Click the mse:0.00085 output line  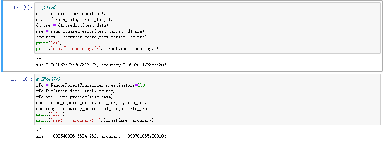pyautogui.click(x=101, y=136)
